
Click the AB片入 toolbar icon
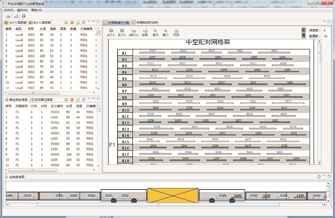pyautogui.click(x=134, y=31)
